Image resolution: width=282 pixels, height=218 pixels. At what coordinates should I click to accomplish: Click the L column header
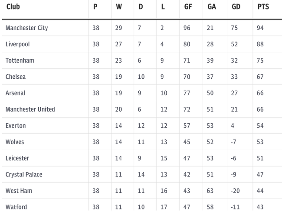[x=163, y=7]
